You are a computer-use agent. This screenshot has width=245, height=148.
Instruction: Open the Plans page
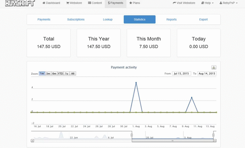pyautogui.click(x=134, y=3)
